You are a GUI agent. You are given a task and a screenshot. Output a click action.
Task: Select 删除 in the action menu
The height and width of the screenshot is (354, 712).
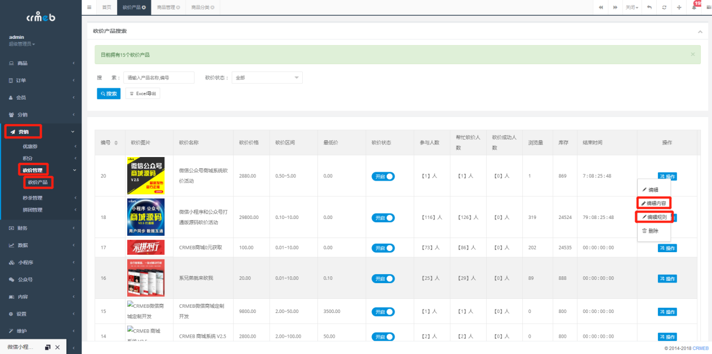click(x=654, y=231)
